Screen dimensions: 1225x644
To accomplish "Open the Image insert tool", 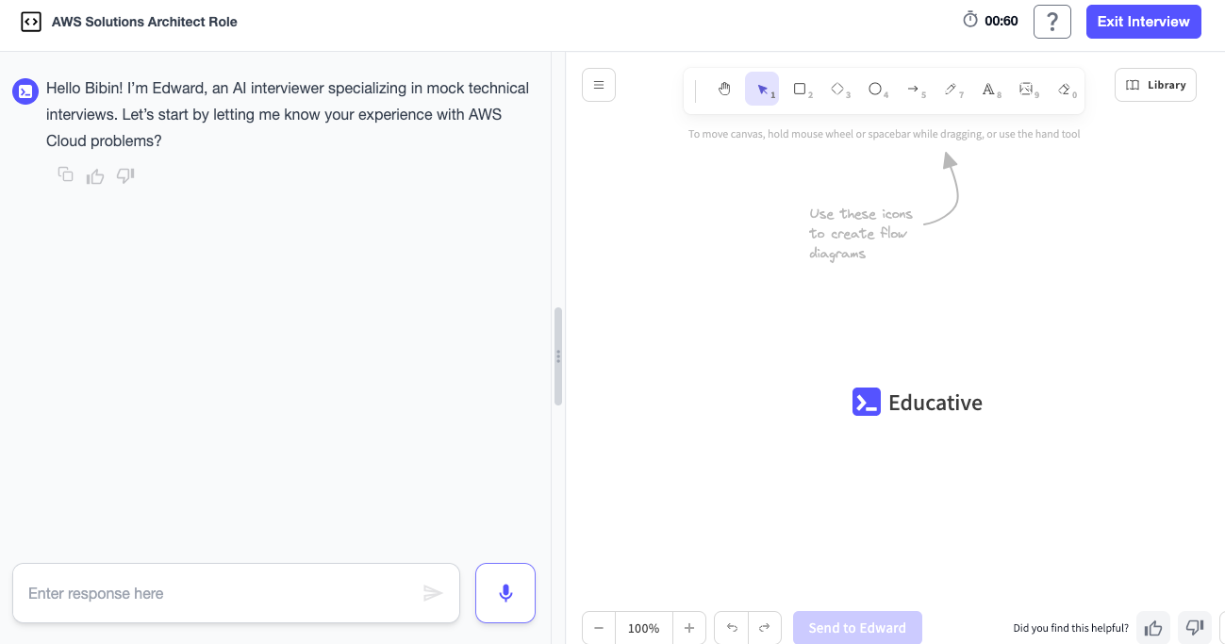I will 1026,89.
